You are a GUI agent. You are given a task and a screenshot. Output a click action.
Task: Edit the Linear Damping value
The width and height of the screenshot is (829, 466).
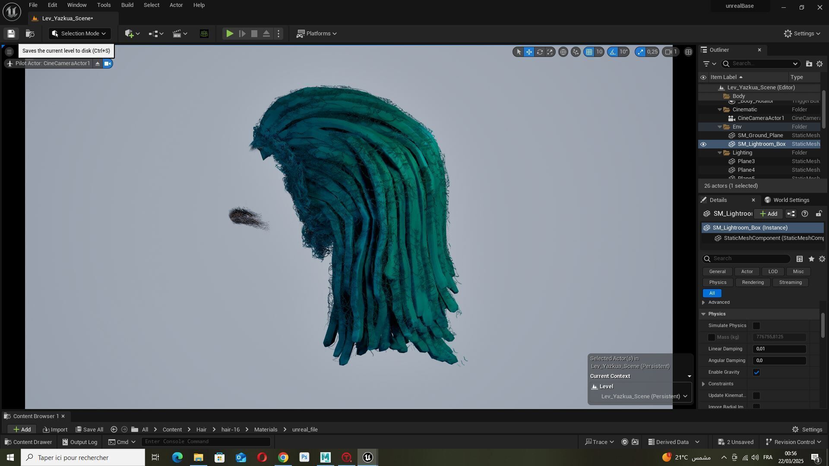779,349
